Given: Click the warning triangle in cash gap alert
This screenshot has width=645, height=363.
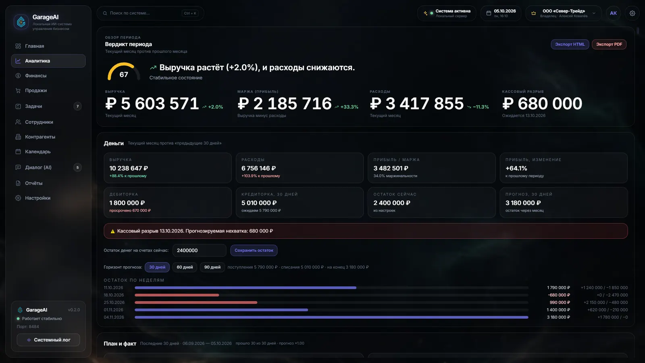Looking at the screenshot, I should click(x=113, y=231).
